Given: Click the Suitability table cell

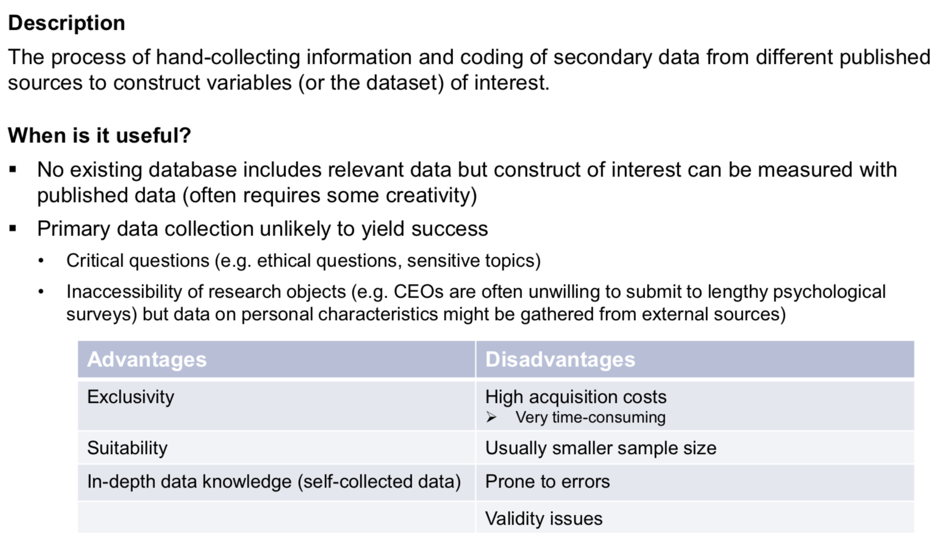Looking at the screenshot, I should pos(127,448).
